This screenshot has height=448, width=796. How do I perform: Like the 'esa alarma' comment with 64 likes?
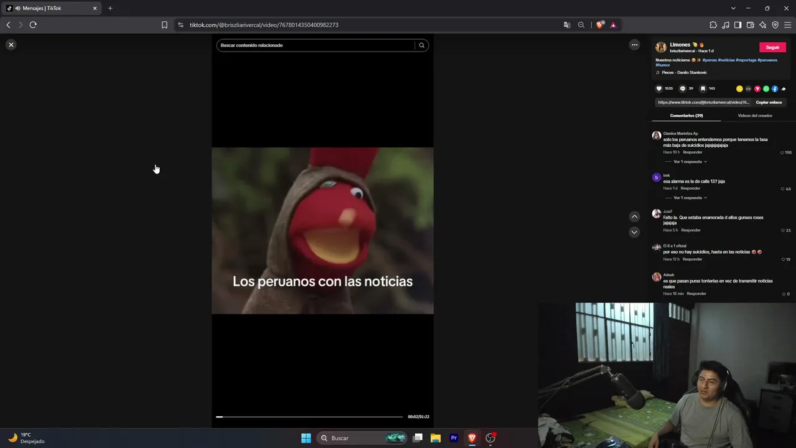(783, 189)
